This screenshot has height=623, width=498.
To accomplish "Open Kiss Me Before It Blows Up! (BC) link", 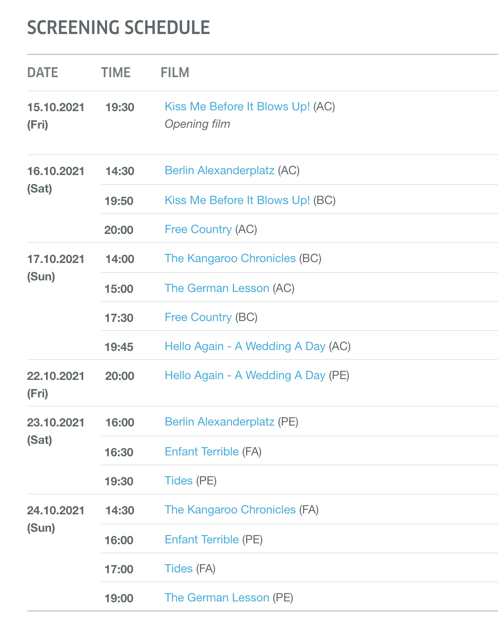I will click(237, 200).
